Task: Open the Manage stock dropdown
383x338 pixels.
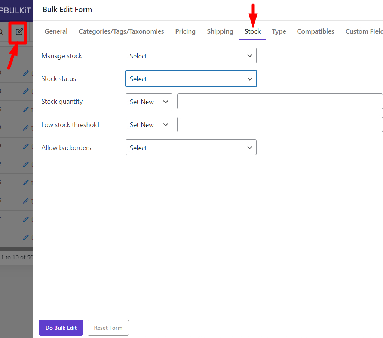Action: [x=191, y=56]
